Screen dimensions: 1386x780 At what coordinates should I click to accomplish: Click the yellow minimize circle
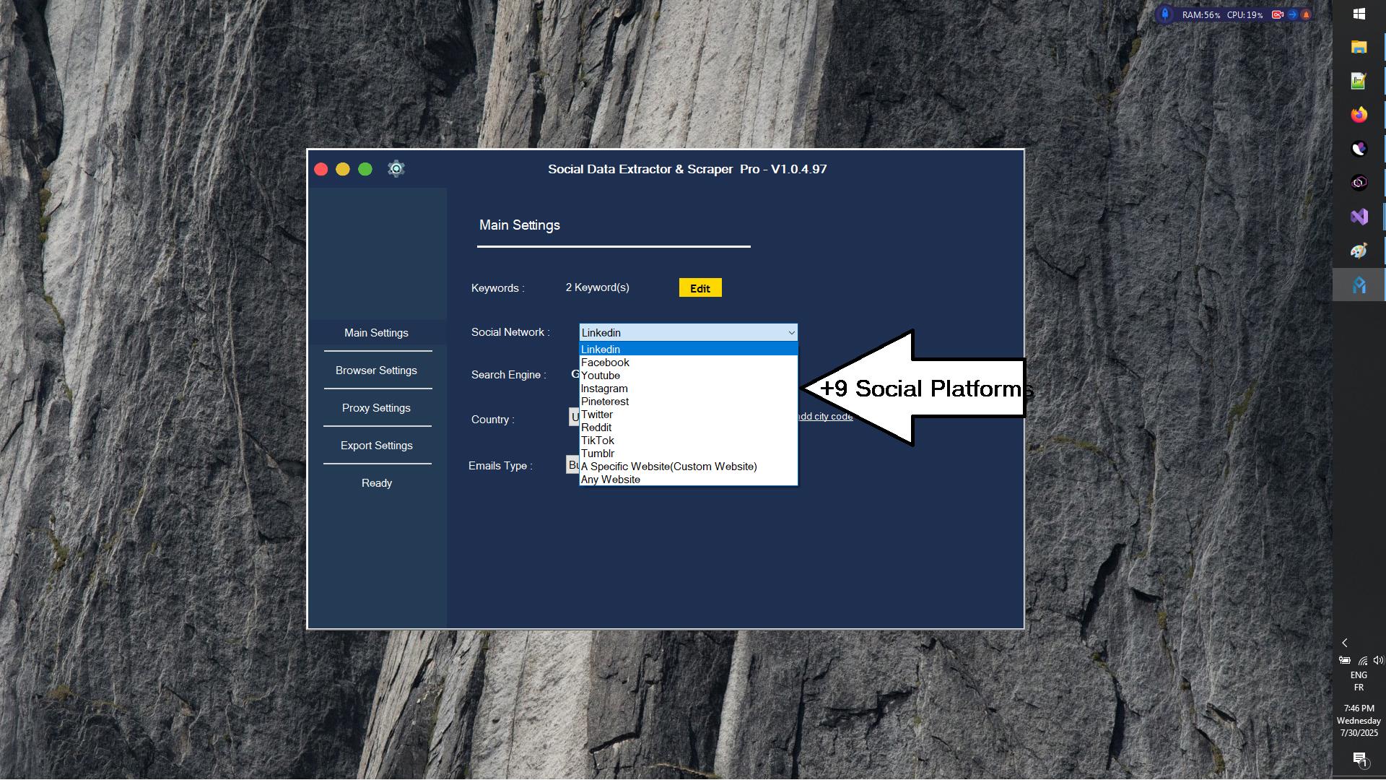coord(343,169)
